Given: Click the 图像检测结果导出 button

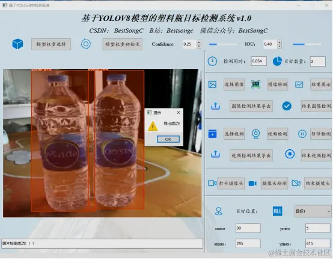Looking at the screenshot, I should coord(251,106).
